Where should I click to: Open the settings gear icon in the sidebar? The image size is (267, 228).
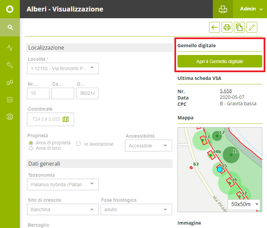(x=10, y=99)
